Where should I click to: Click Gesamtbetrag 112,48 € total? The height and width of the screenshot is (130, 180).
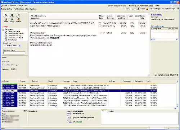(x=166, y=75)
